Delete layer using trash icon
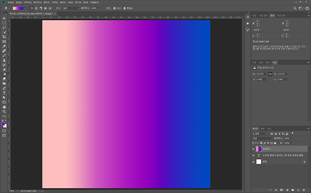This screenshot has height=193, width=311. pos(304,190)
